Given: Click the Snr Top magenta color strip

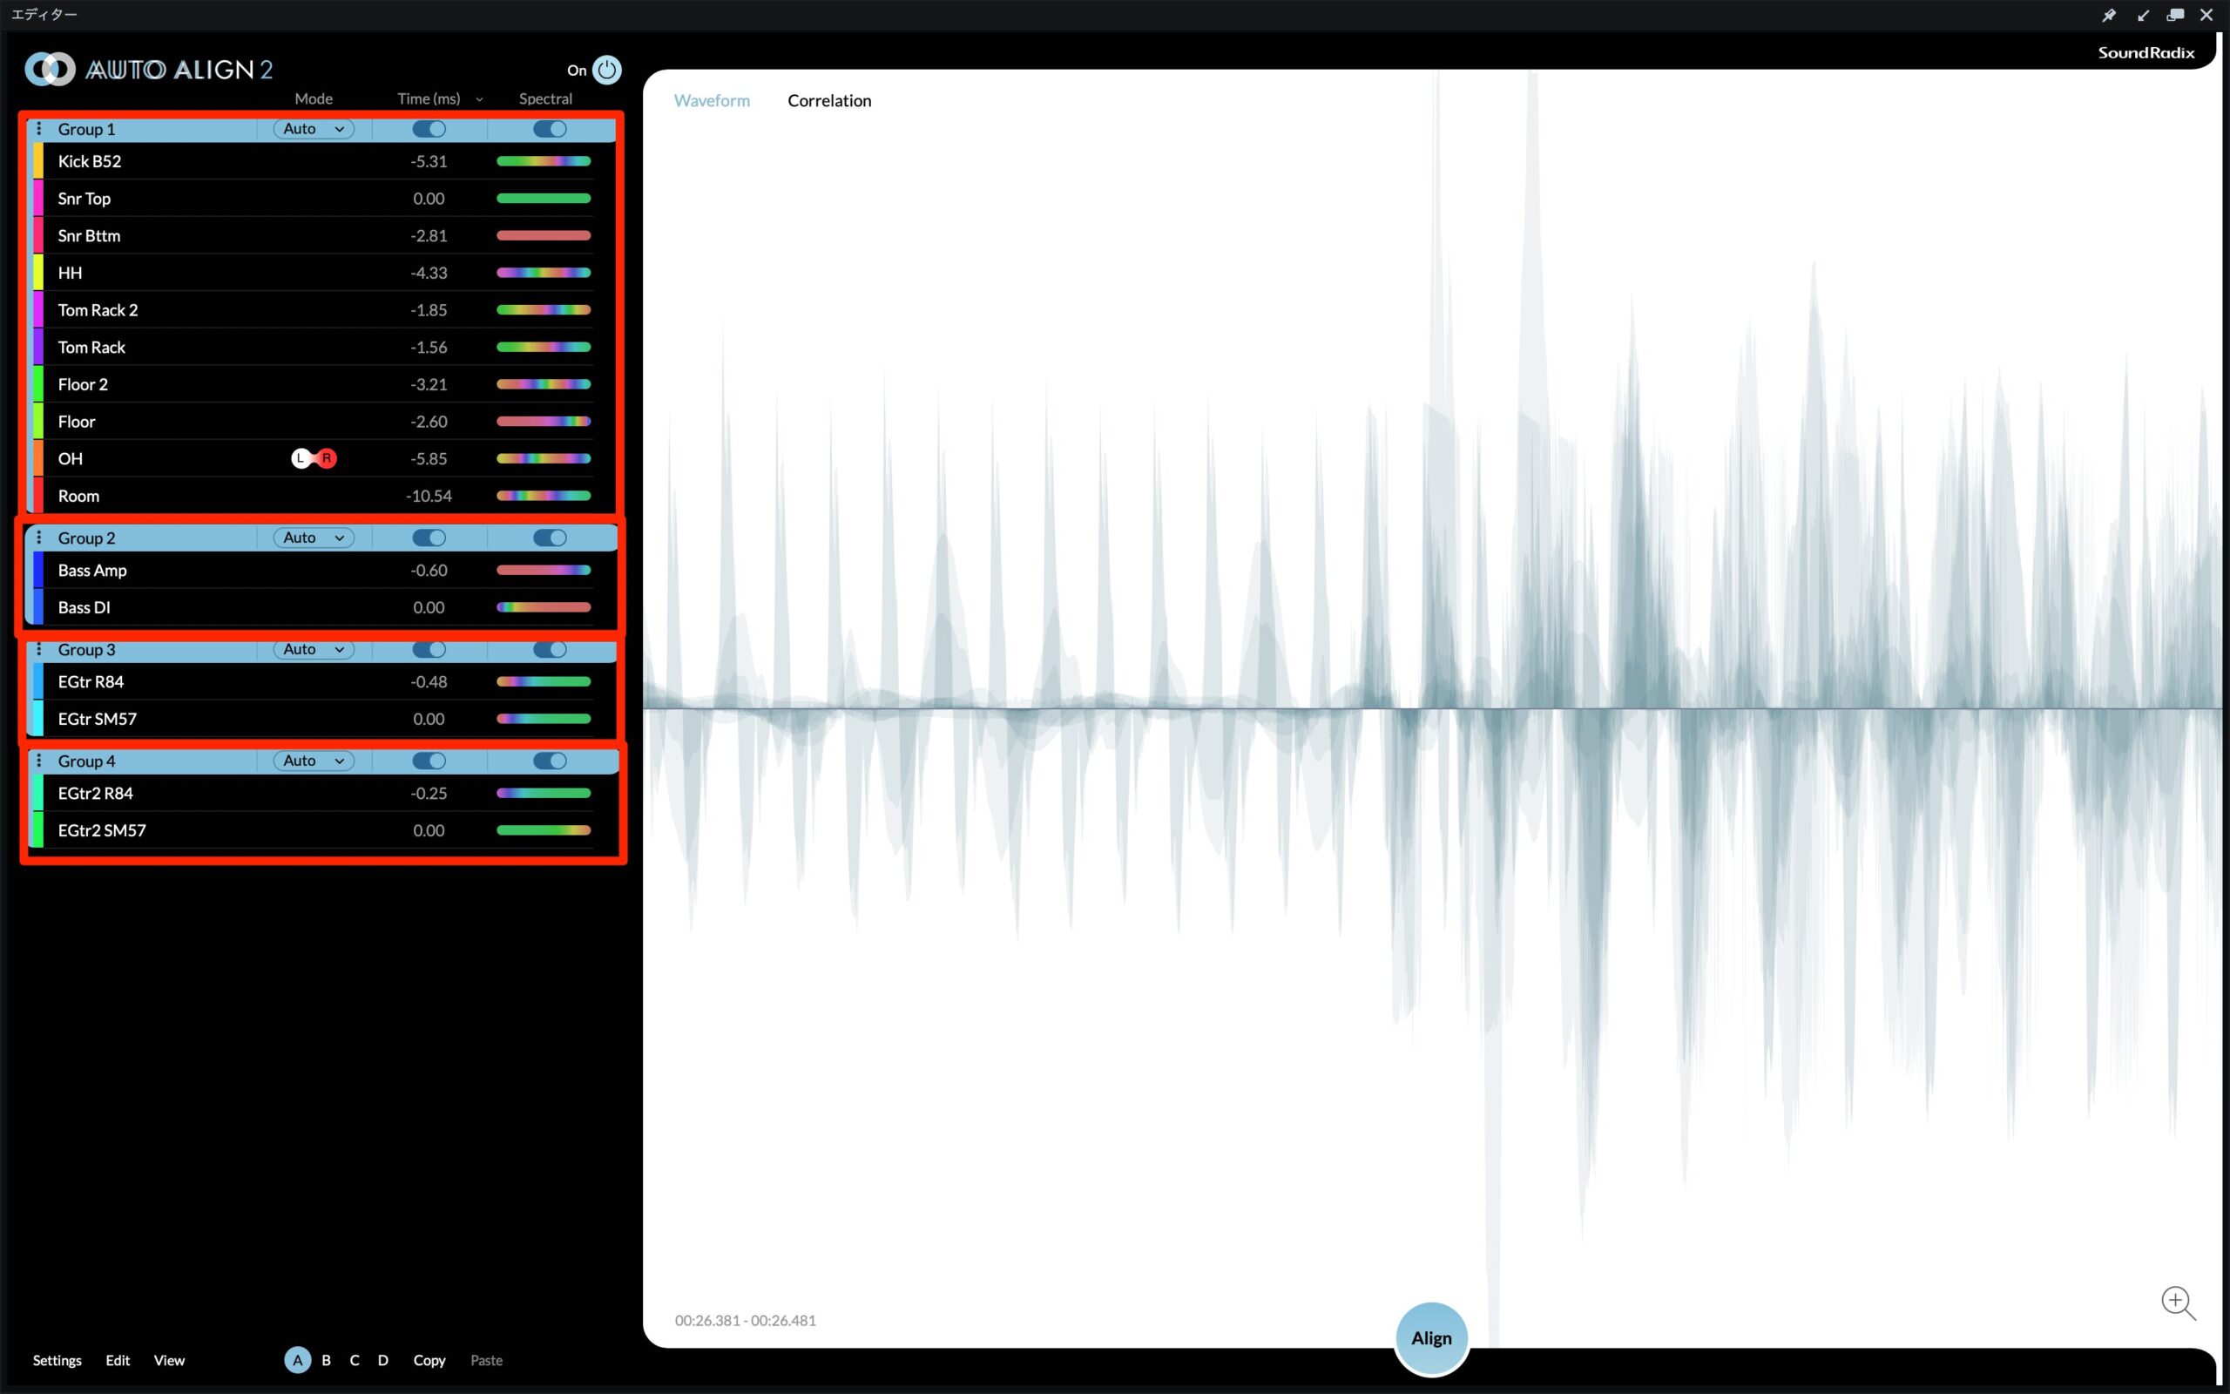Looking at the screenshot, I should coord(37,199).
